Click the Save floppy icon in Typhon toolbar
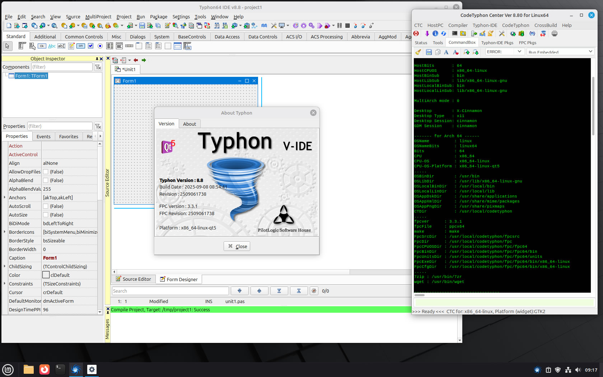Image resolution: width=603 pixels, height=377 pixels. 142,25
